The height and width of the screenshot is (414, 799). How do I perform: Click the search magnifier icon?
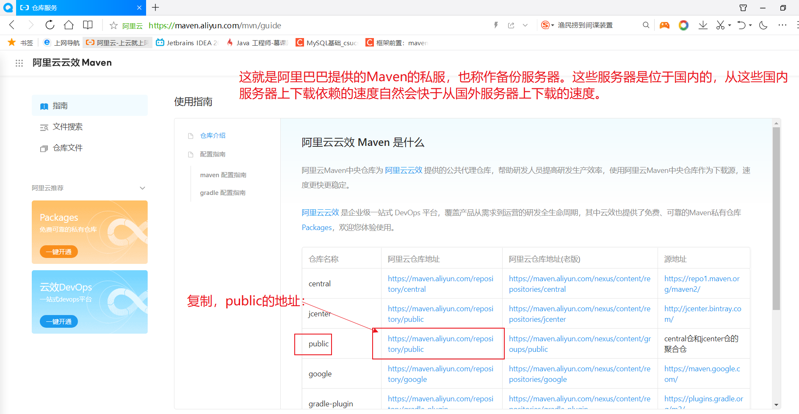pos(646,25)
